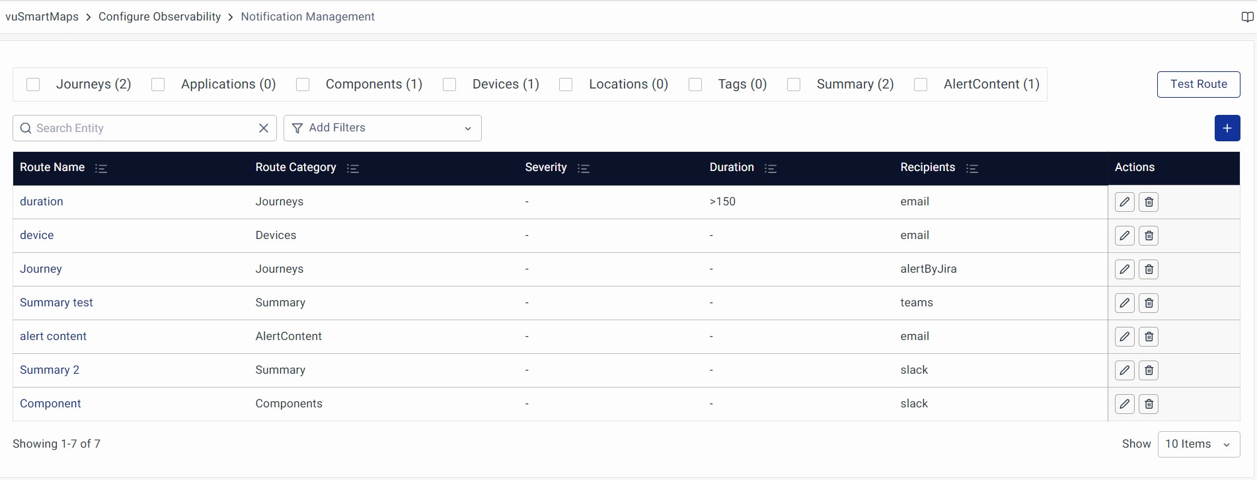The image size is (1257, 480).
Task: Expand the Add Filters dropdown
Action: tap(382, 128)
